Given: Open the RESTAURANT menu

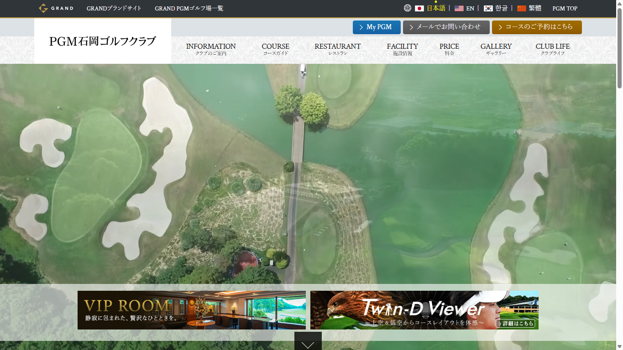Looking at the screenshot, I should pyautogui.click(x=338, y=49).
